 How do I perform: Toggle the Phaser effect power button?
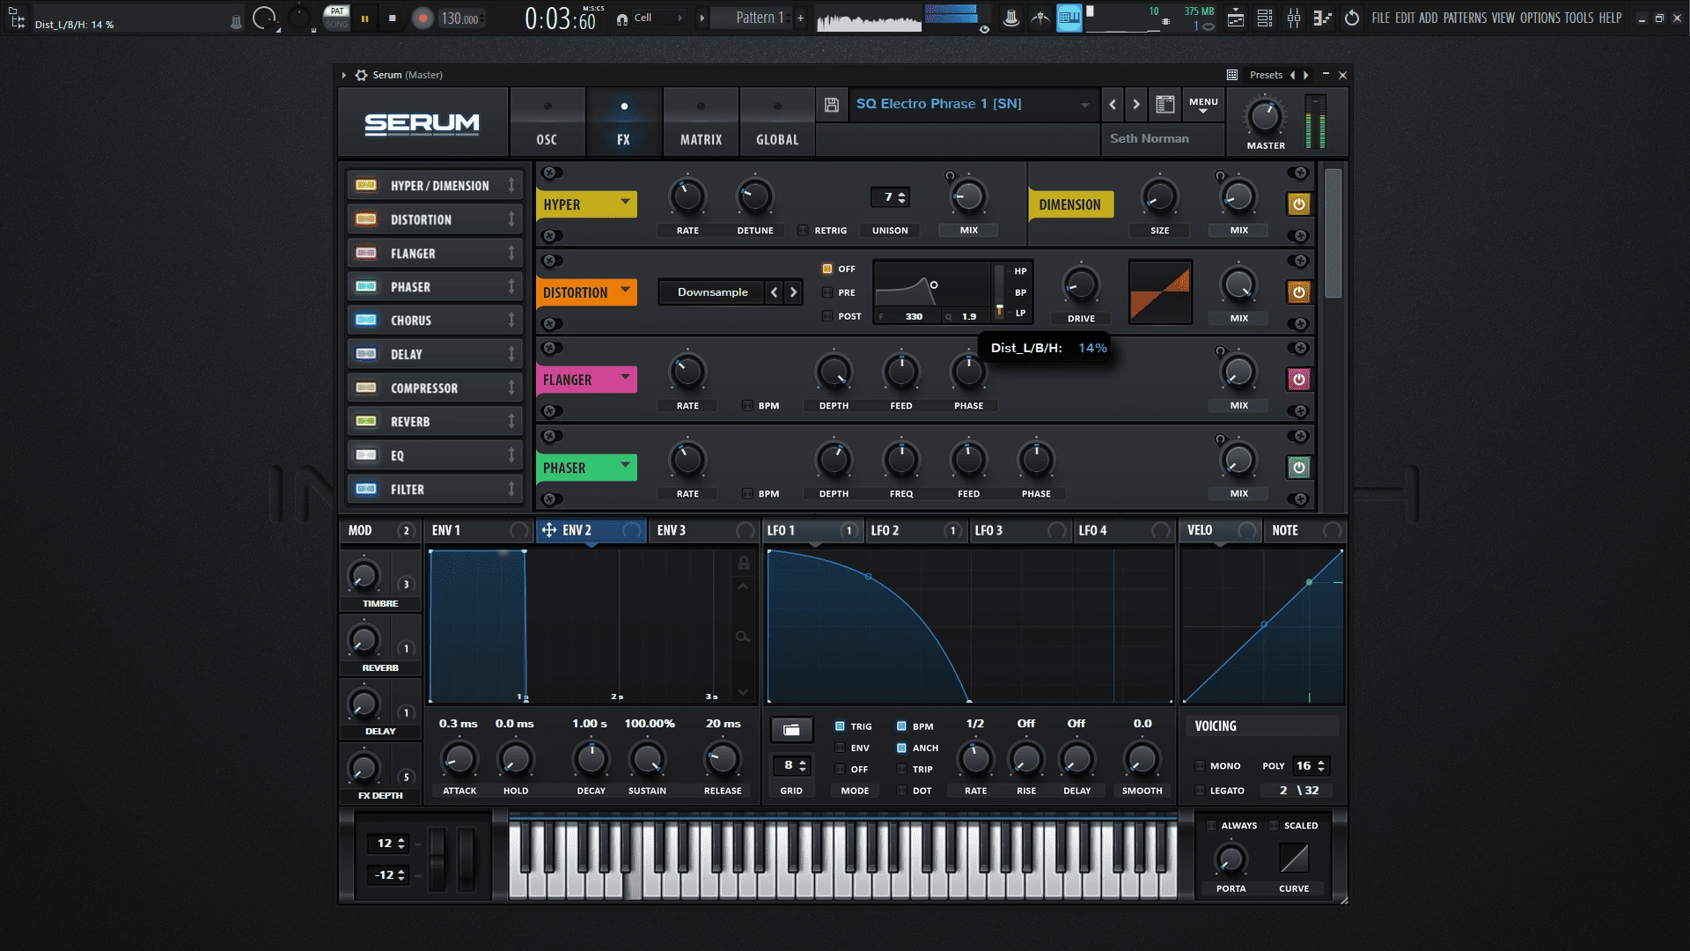[x=1298, y=468]
